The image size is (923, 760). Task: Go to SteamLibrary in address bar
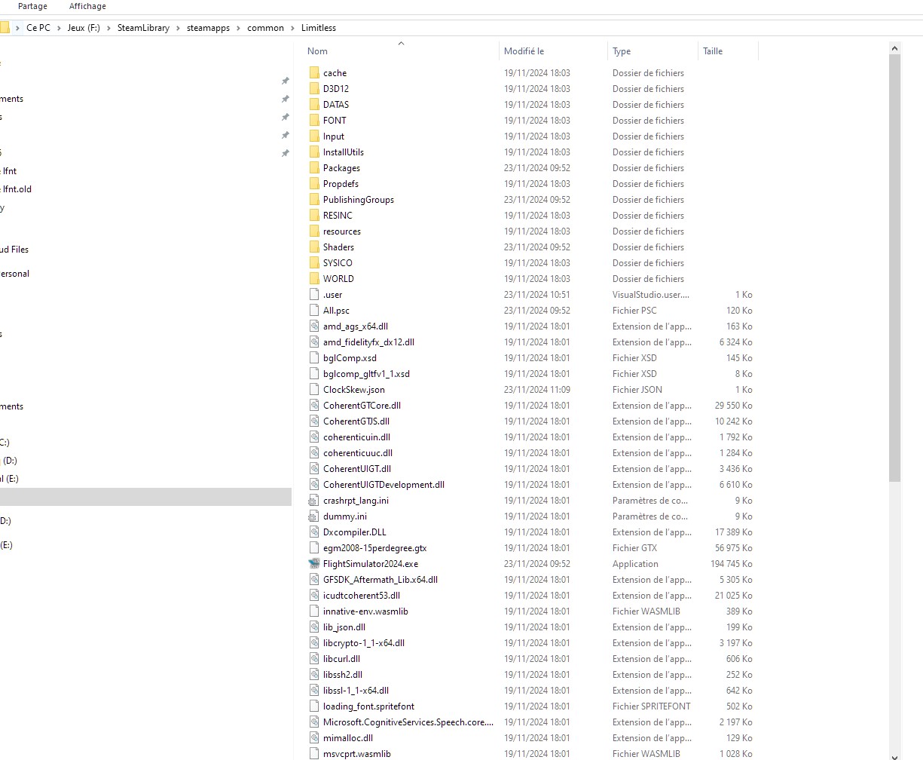[x=143, y=28]
